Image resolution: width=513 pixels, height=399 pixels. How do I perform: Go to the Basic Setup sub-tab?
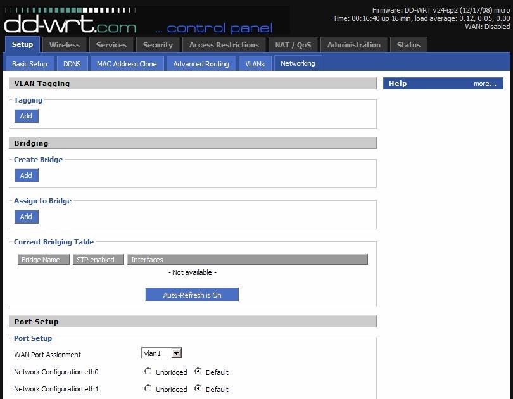[29, 64]
